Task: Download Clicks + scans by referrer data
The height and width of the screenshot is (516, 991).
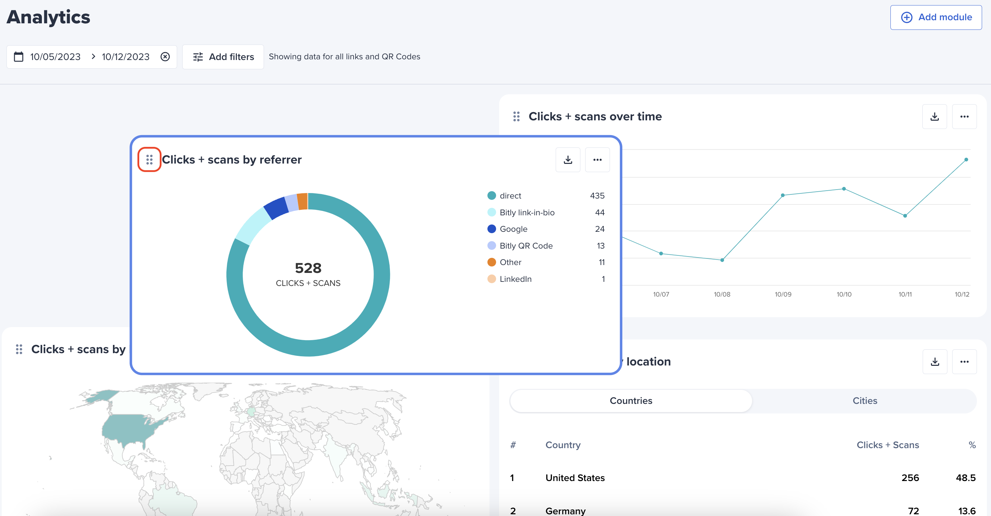Action: (567, 160)
